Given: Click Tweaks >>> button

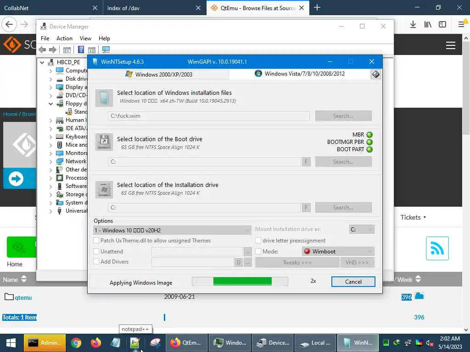Looking at the screenshot, I should tap(297, 263).
